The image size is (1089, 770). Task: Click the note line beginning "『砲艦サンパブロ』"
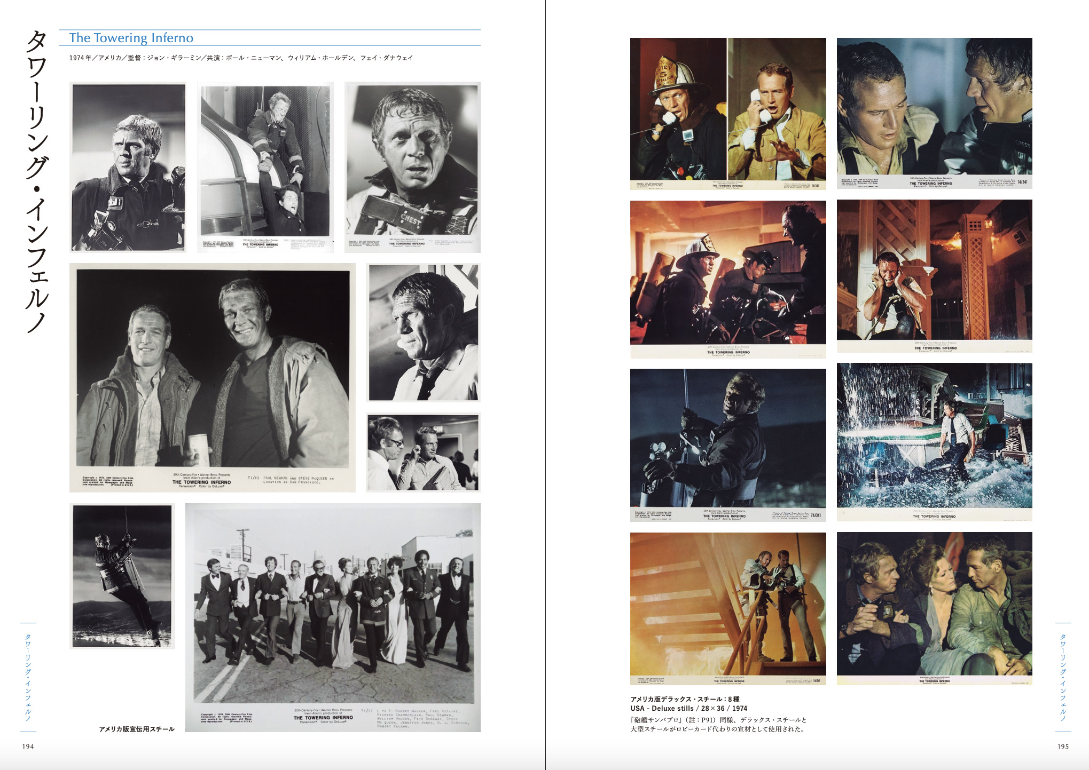coord(718,720)
